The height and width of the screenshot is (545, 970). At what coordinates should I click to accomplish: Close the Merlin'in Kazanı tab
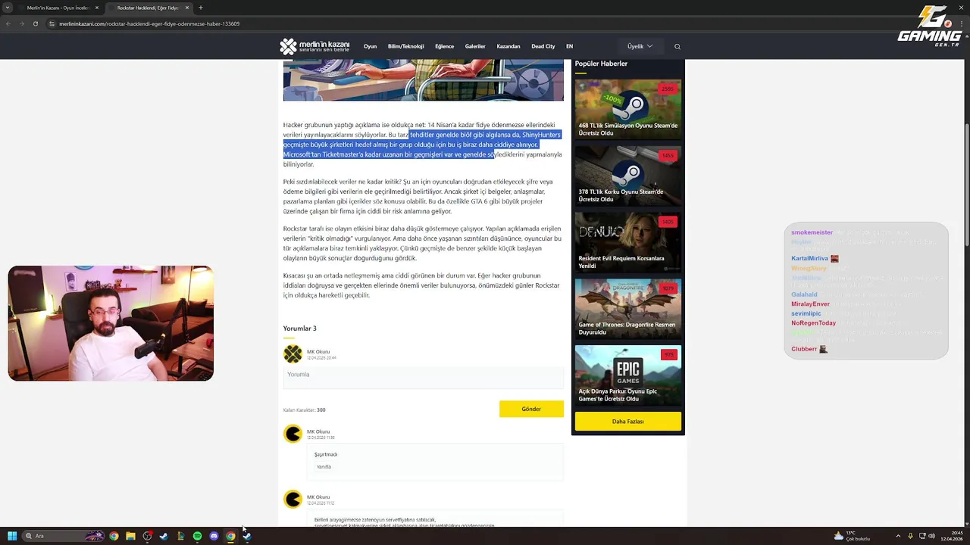(x=97, y=8)
